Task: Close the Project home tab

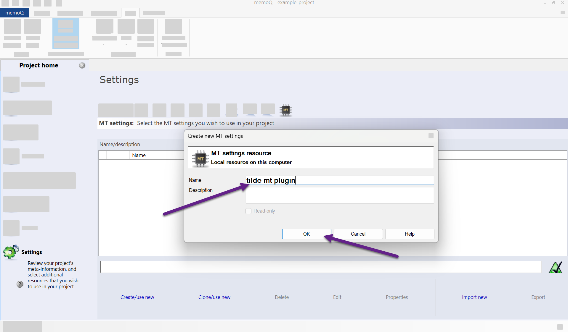Action: pyautogui.click(x=82, y=65)
